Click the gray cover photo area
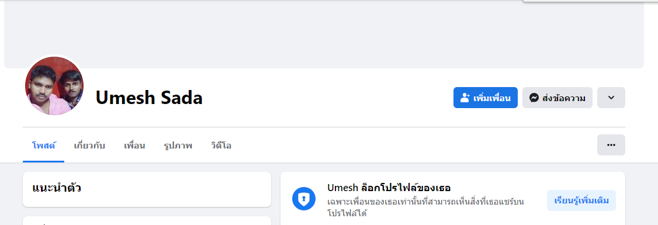658x225 pixels. [324, 34]
